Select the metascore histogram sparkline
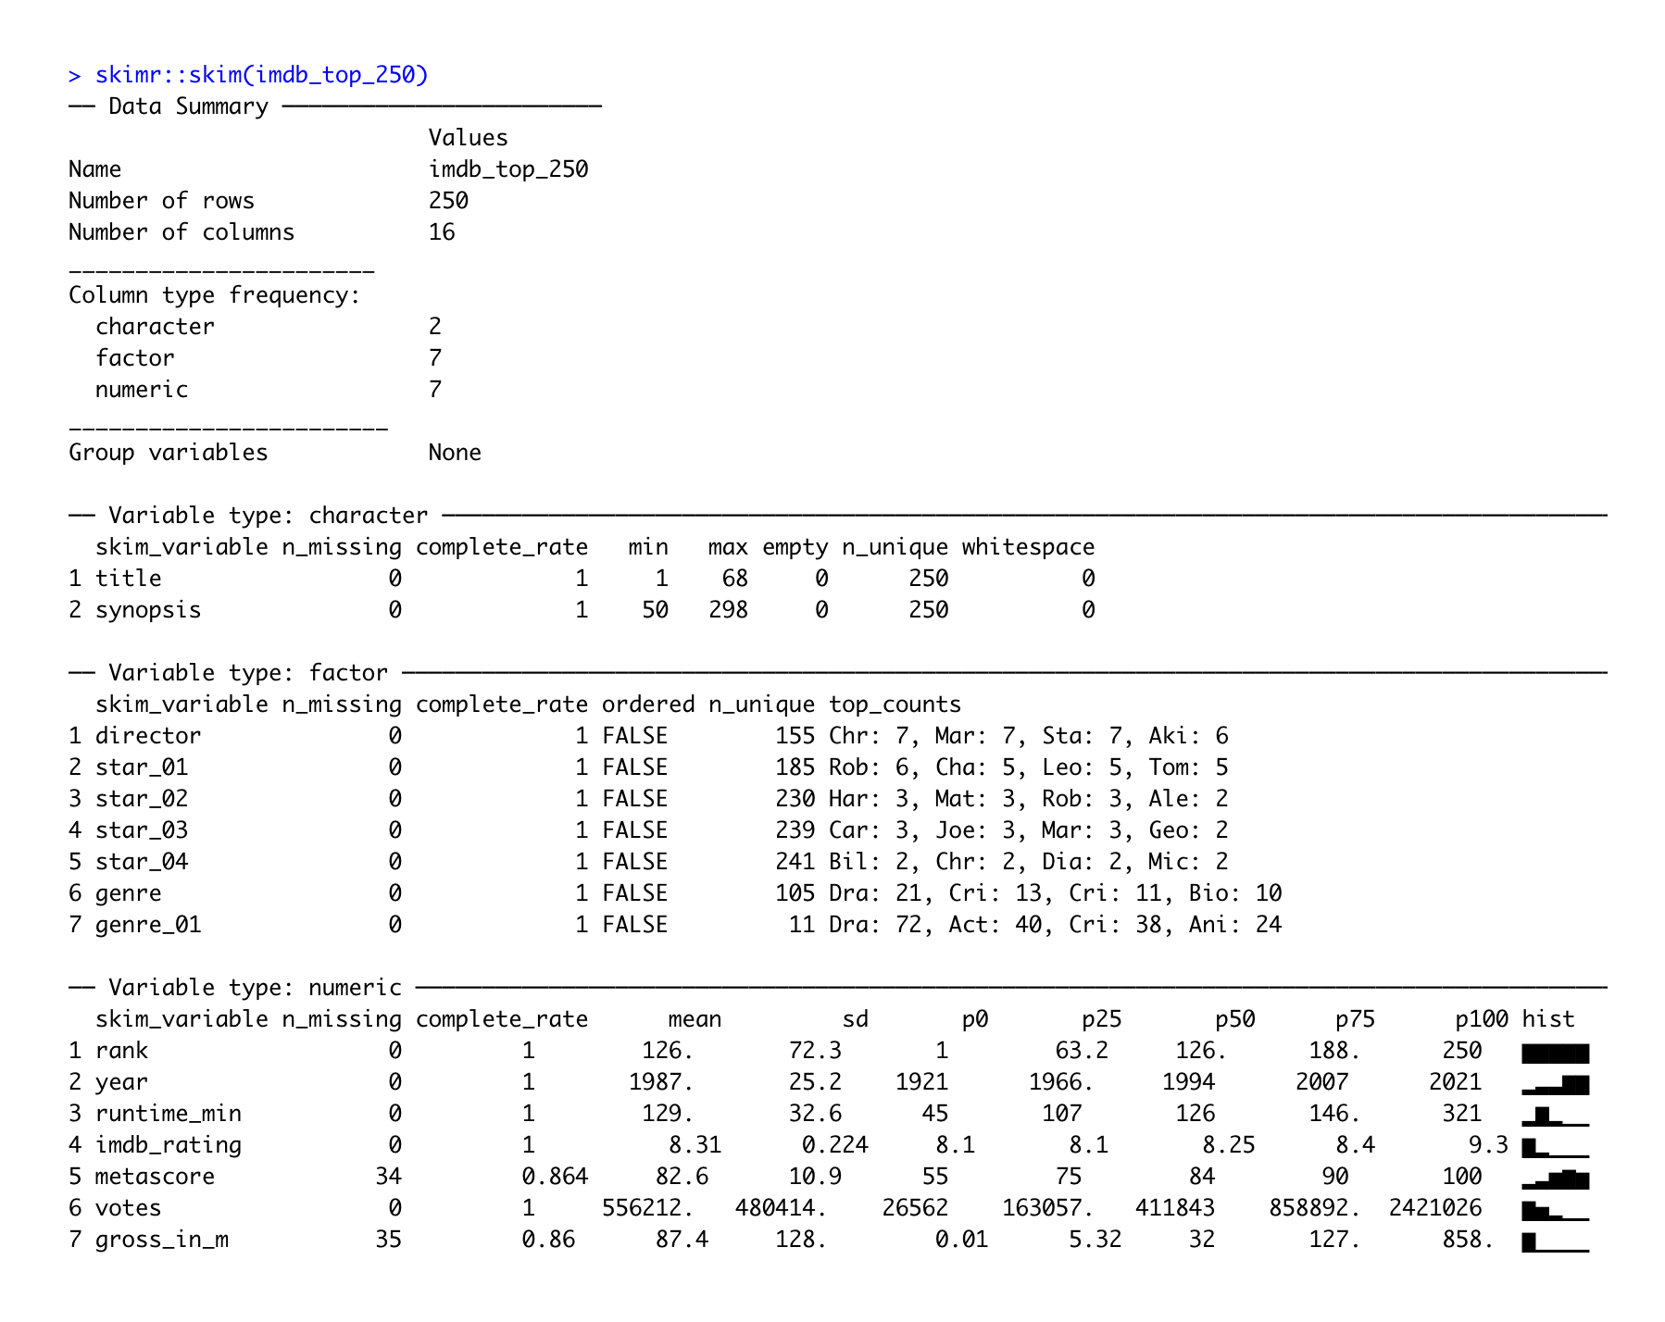The height and width of the screenshot is (1322, 1665). tap(1555, 1179)
